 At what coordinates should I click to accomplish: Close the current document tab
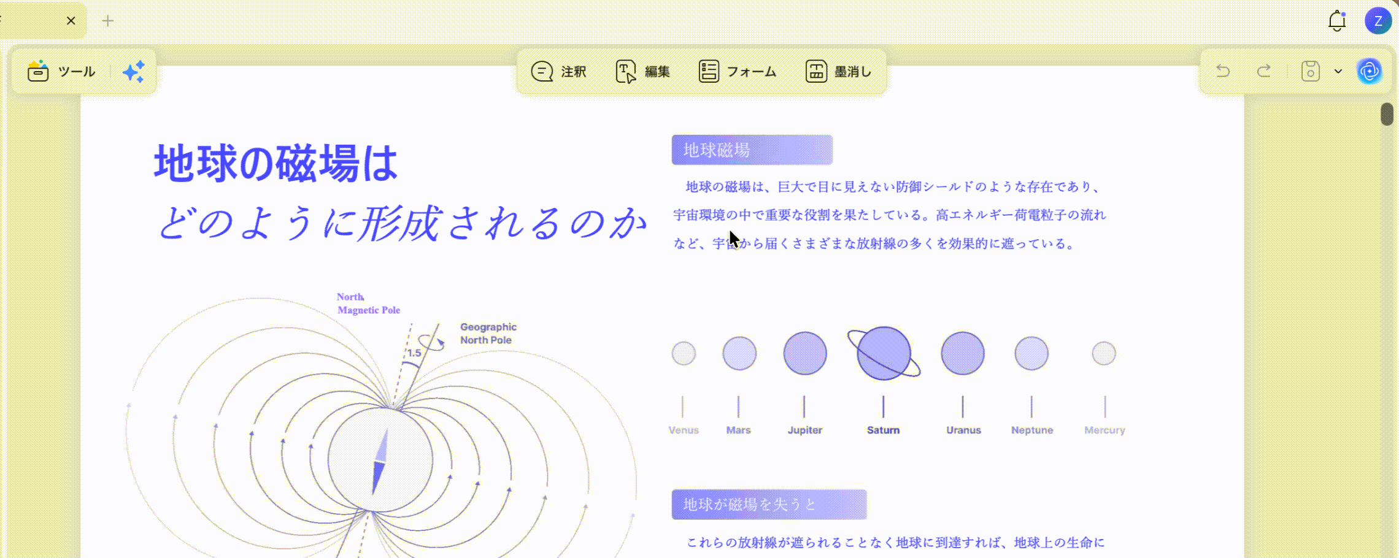tap(71, 21)
